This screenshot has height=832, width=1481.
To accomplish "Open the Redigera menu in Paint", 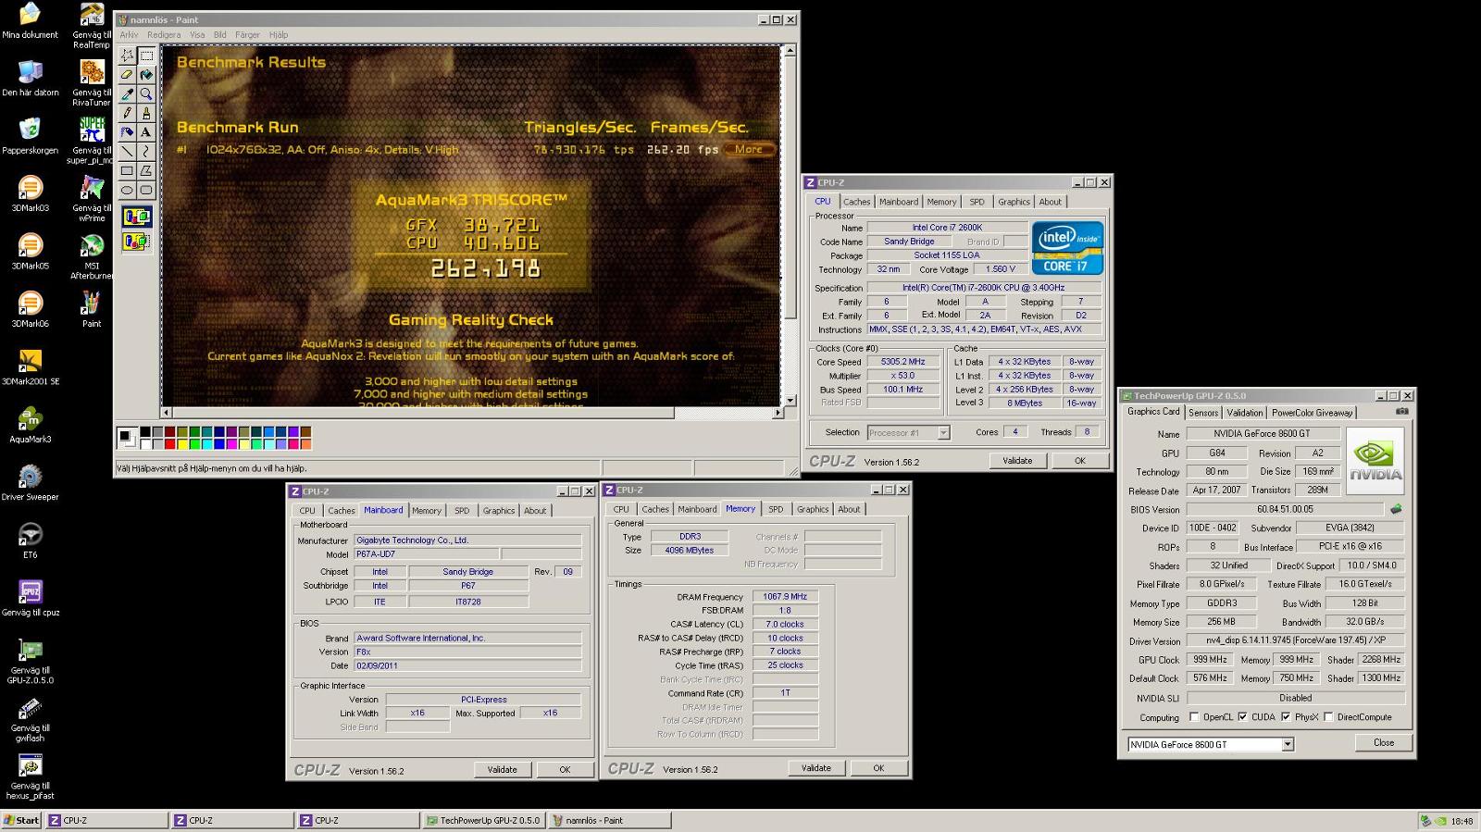I will (164, 35).
